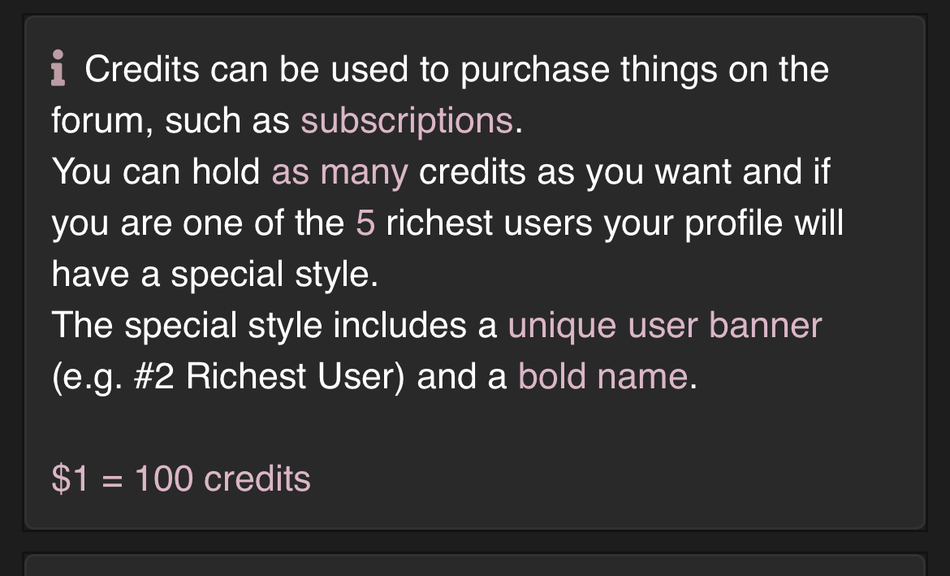Open the subscriptions link

pyautogui.click(x=406, y=121)
